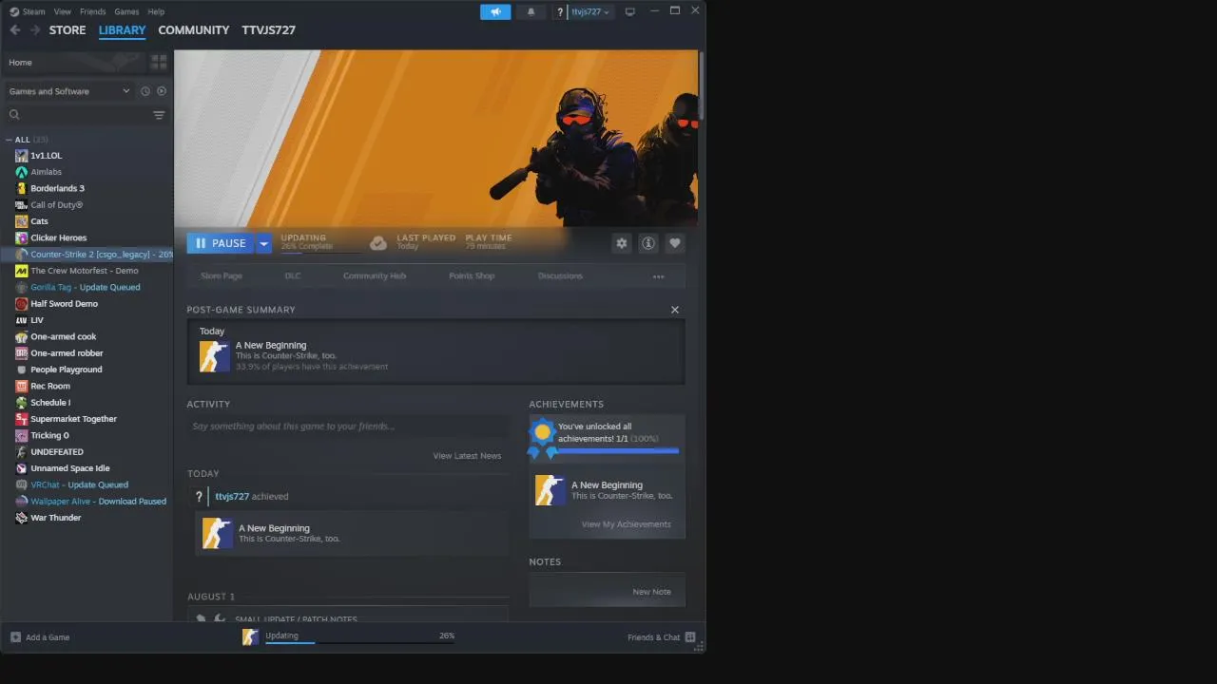Go forward with the right arrow
The image size is (1217, 684).
coord(35,30)
